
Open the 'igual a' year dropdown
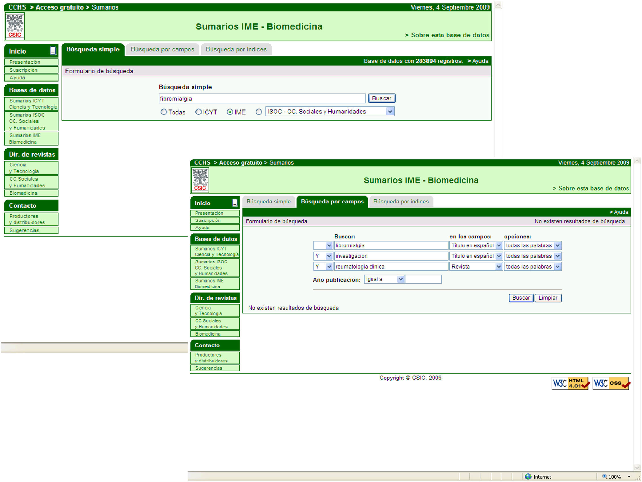401,279
